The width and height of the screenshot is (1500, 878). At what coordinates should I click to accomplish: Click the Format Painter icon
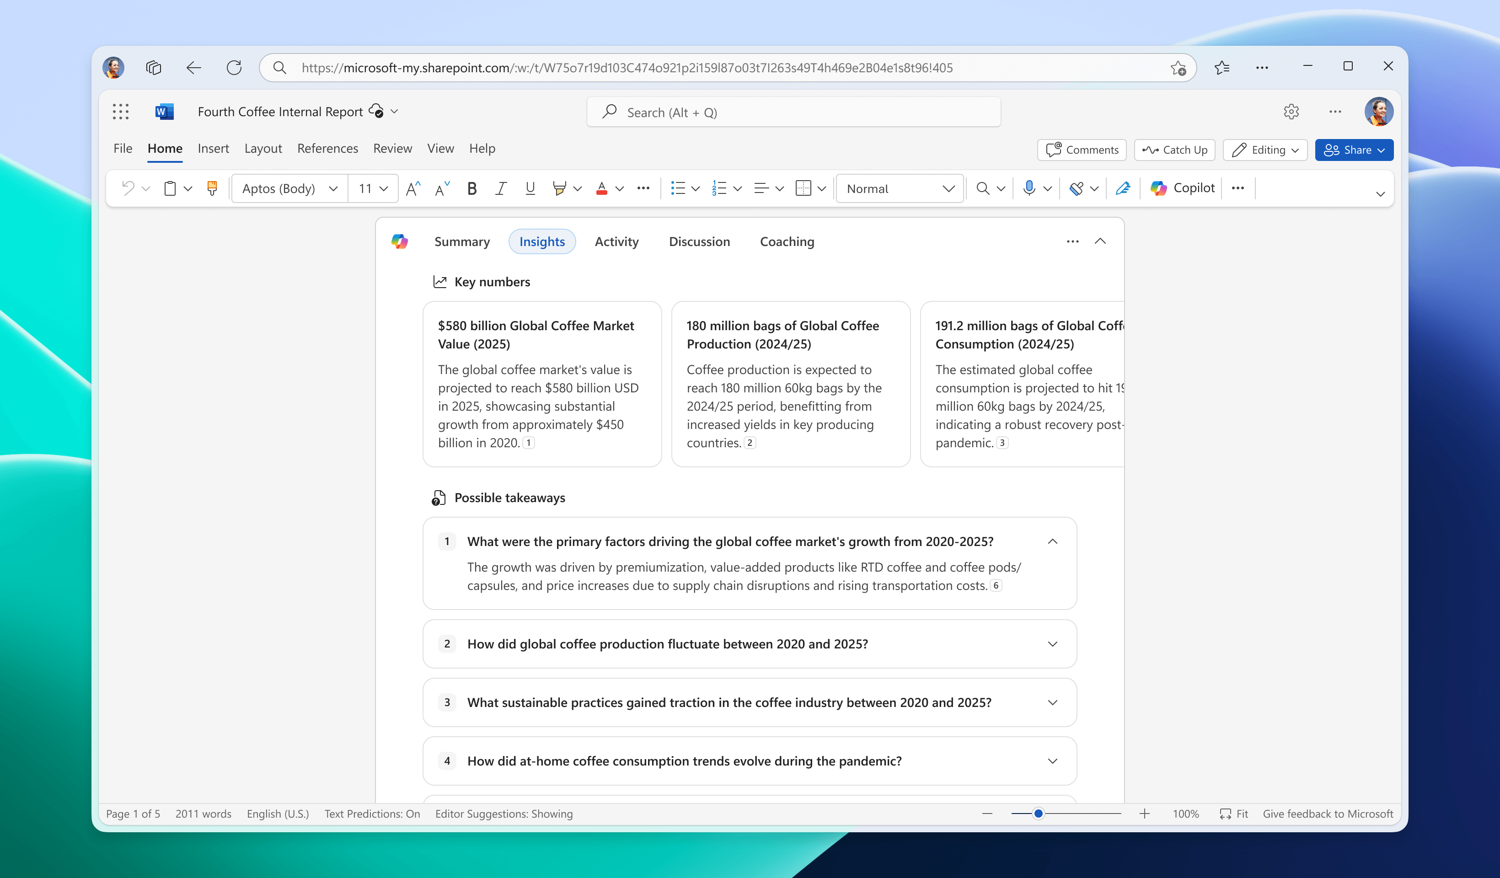click(x=212, y=188)
